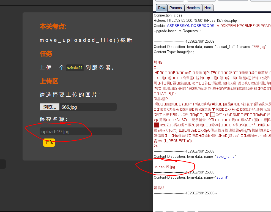The width and height of the screenshot is (271, 212).
Task: Click the 保存名称 label
Action: click(54, 119)
